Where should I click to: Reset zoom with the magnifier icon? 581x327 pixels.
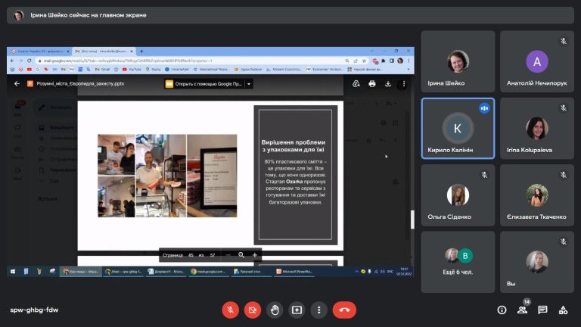pyautogui.click(x=241, y=255)
